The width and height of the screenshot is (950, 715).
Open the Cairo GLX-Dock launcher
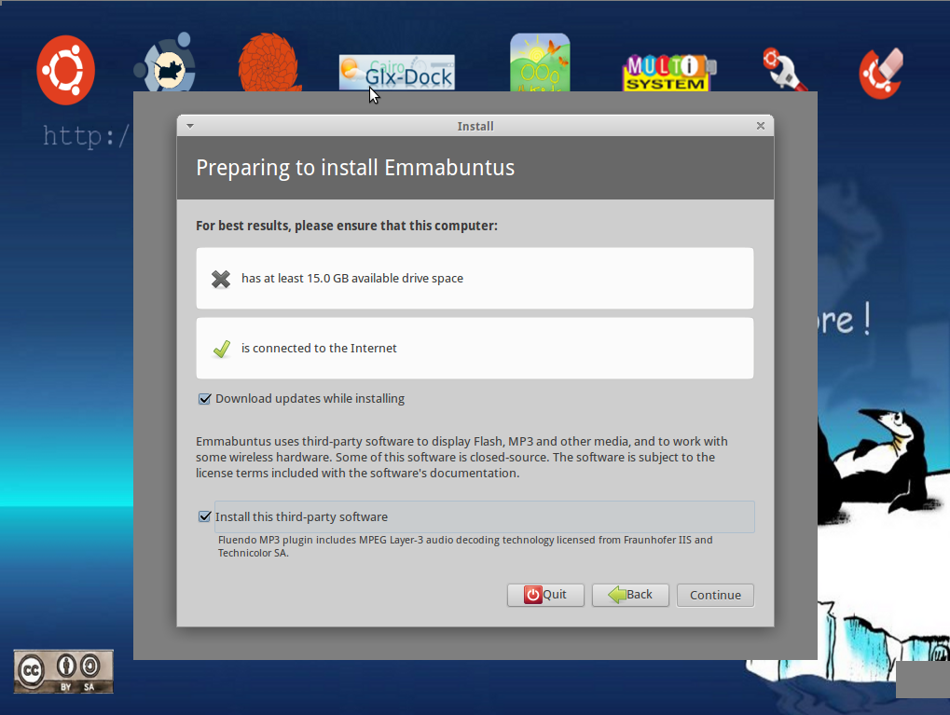397,73
